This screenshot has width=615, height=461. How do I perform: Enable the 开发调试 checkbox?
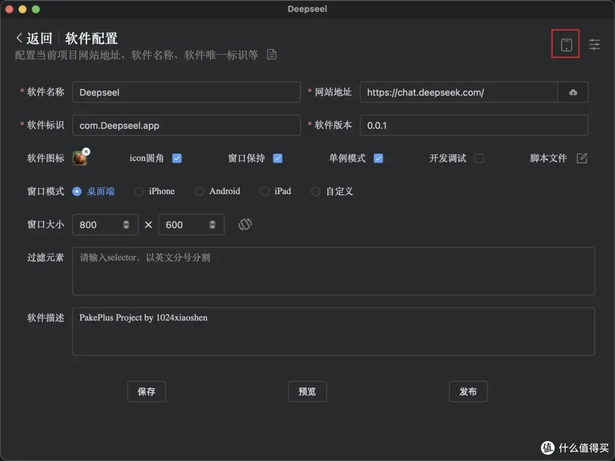[x=479, y=158]
